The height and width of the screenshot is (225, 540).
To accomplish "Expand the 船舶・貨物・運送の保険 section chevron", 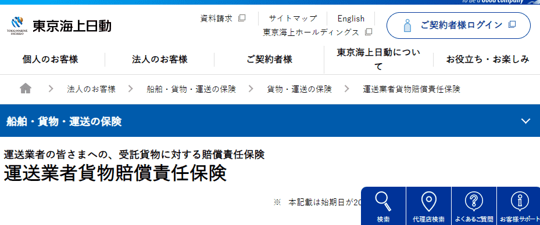I will (x=525, y=121).
